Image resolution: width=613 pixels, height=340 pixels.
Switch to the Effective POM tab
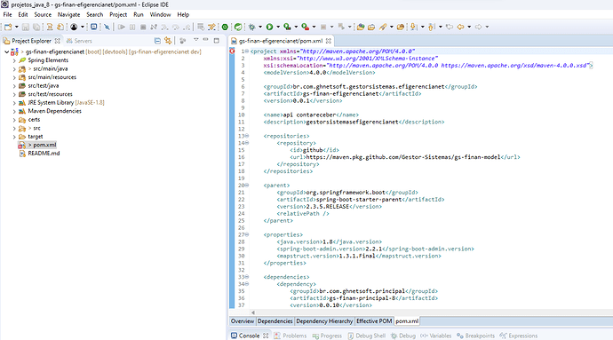374,321
